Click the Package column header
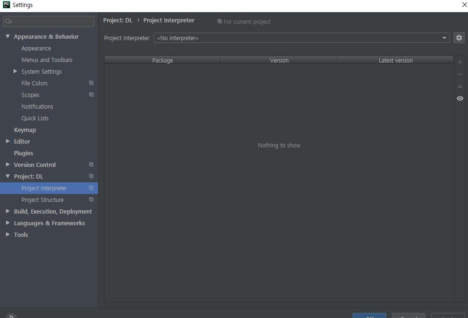Screen dimensions: 468x318 coord(163,60)
